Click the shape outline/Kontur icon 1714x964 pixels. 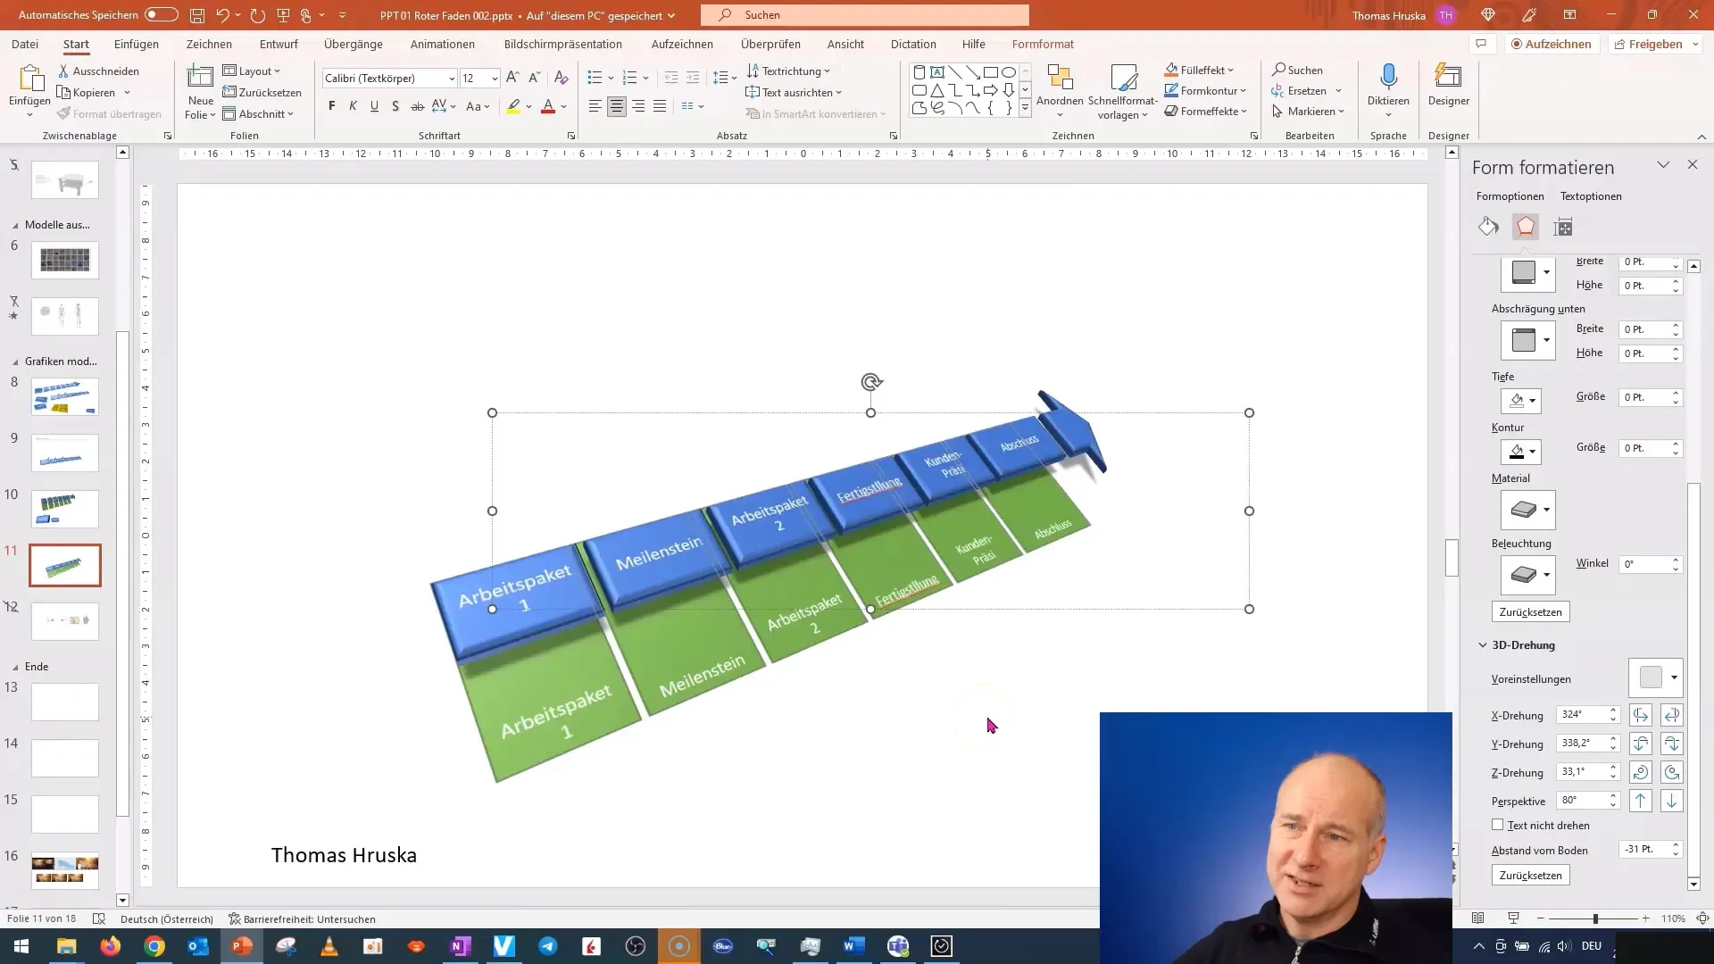pyautogui.click(x=1518, y=451)
